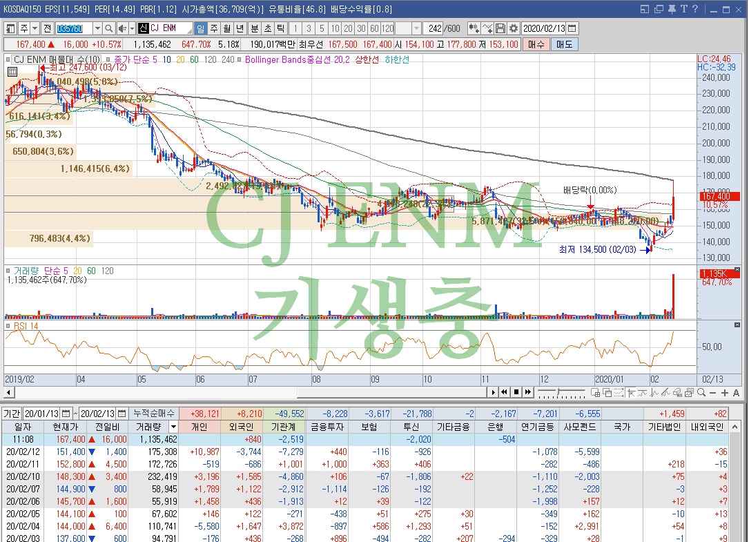This screenshot has width=749, height=542.
Task: Click the pin window icon in title bar
Action: coord(672,9)
